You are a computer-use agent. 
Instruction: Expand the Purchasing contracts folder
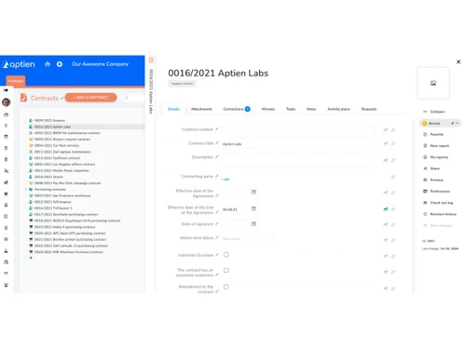(25, 189)
